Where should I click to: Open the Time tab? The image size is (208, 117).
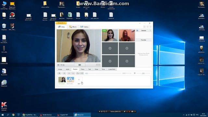point(103,69)
